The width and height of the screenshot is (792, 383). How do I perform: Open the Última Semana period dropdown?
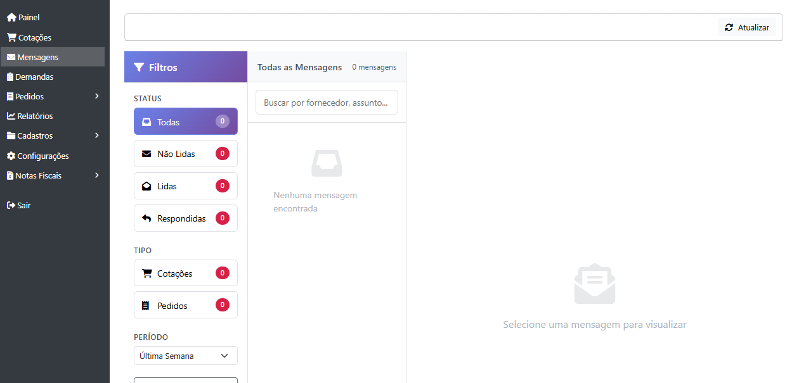pyautogui.click(x=185, y=356)
